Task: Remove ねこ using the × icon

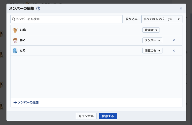Action: [x=174, y=40]
